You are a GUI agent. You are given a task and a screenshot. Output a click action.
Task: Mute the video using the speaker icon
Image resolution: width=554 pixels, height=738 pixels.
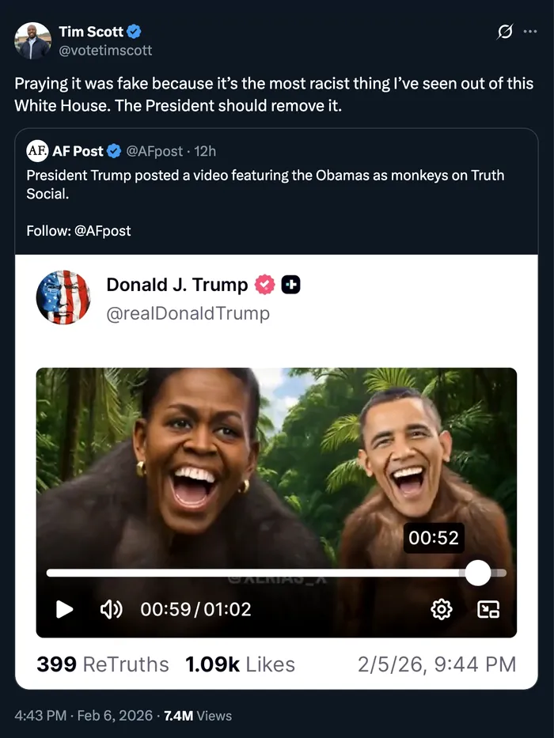110,609
